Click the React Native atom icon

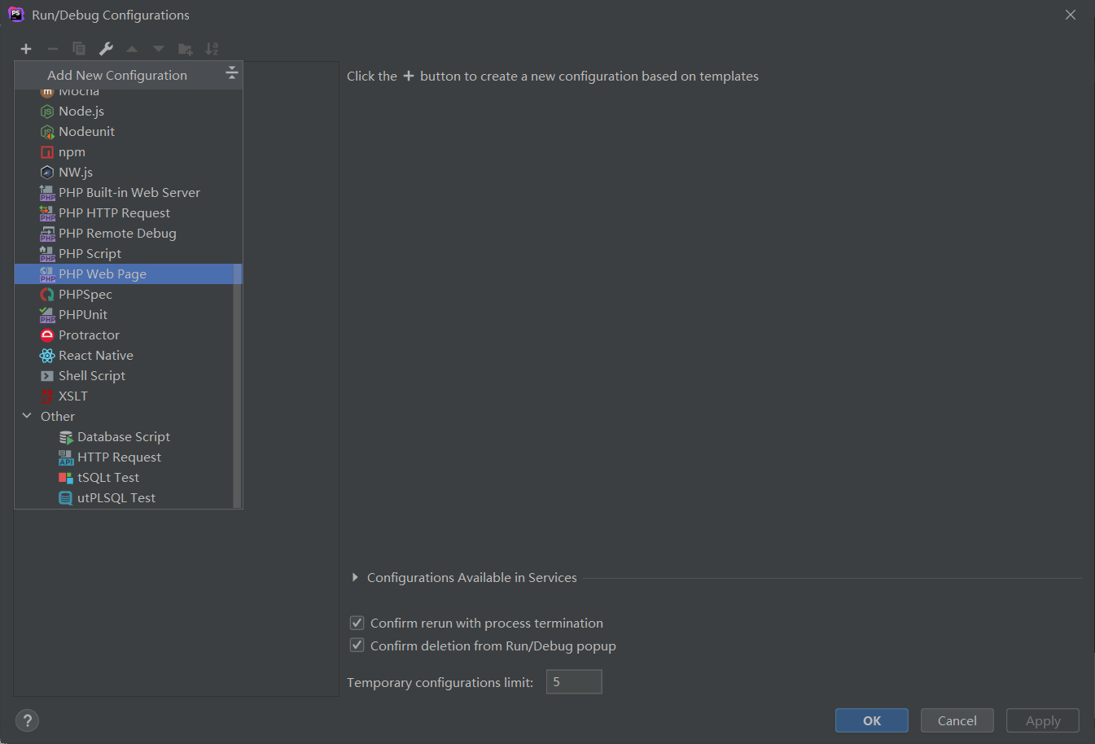[x=47, y=356]
